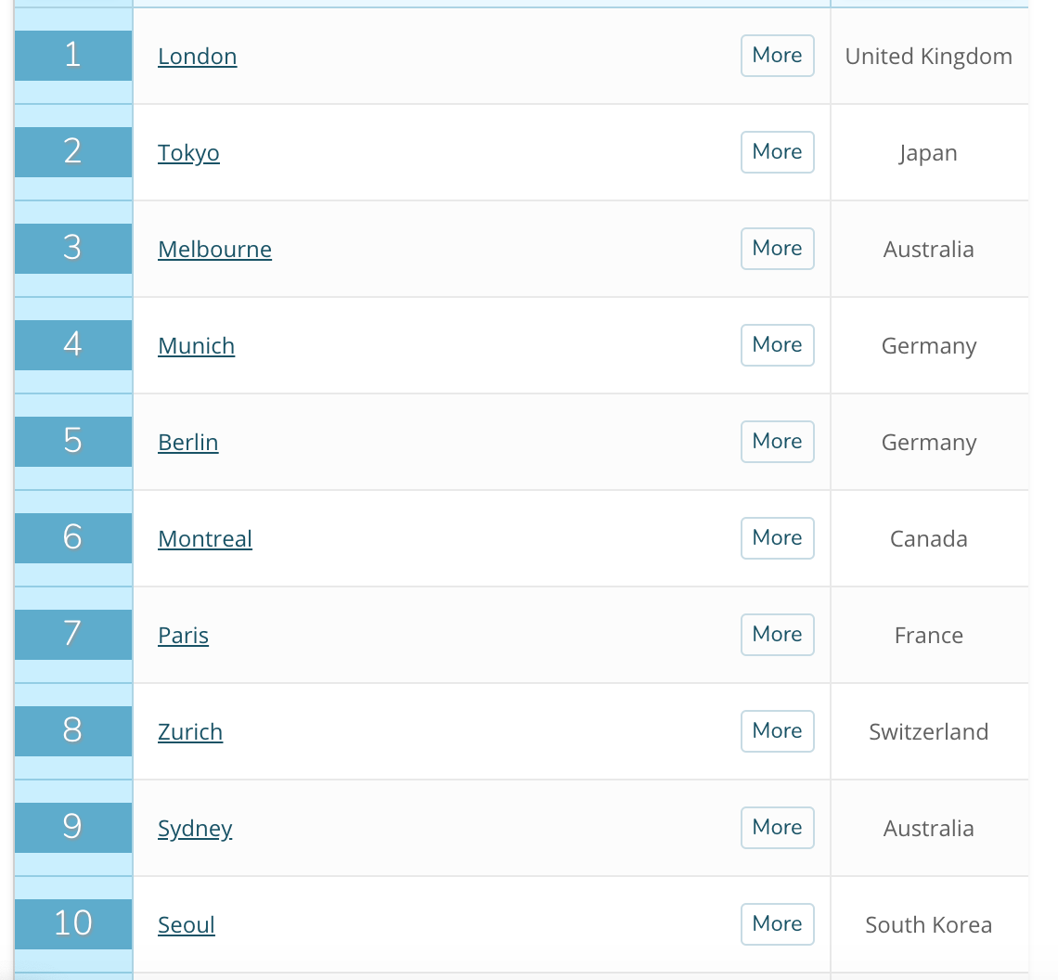
Task: Open the Melbourne city link
Action: [x=214, y=250]
